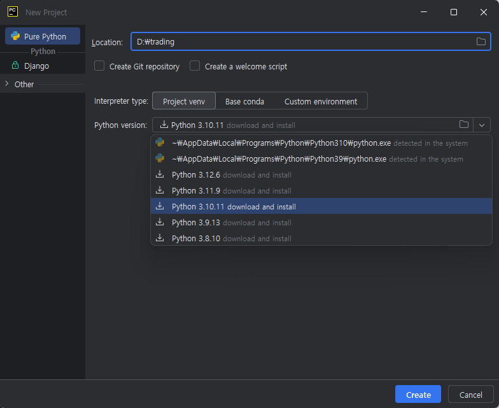Choose detected Python310 python.exe interpreter
499x408 pixels.
point(321,143)
